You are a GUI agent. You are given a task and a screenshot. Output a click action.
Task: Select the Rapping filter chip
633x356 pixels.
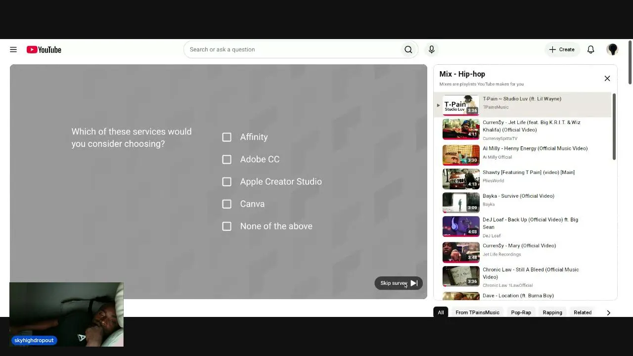(552, 312)
